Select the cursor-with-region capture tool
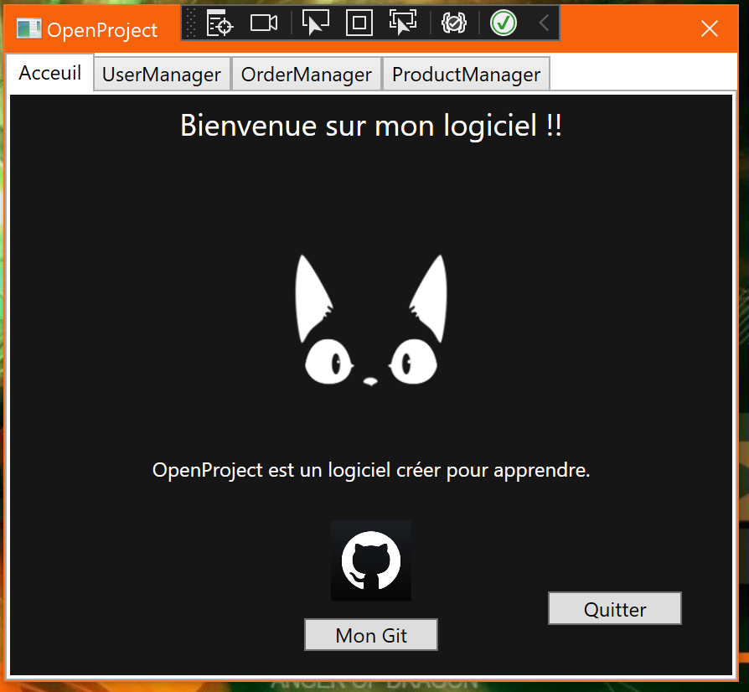Screen dimensions: 749x692 [403, 23]
